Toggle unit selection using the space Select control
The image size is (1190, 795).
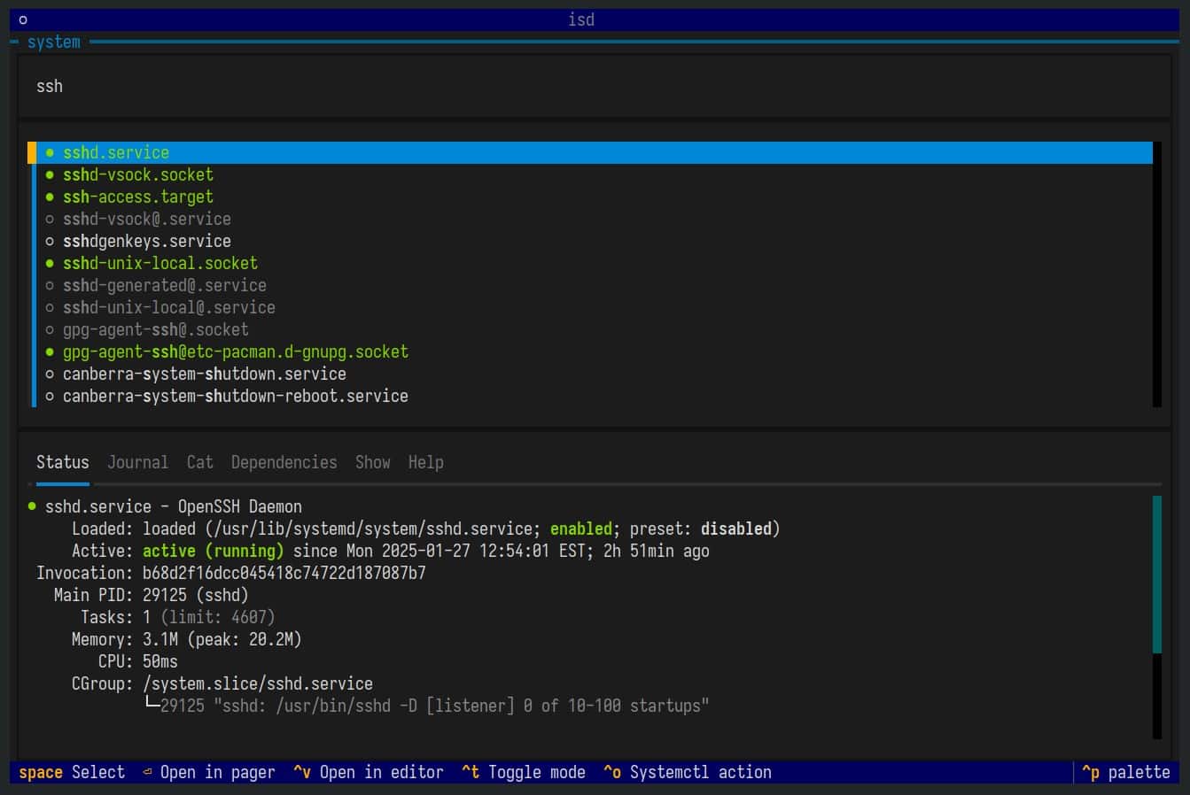click(71, 772)
